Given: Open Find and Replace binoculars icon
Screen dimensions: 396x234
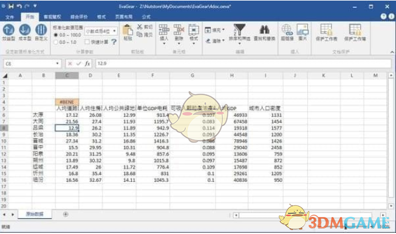Looking at the screenshot, I should [264, 30].
